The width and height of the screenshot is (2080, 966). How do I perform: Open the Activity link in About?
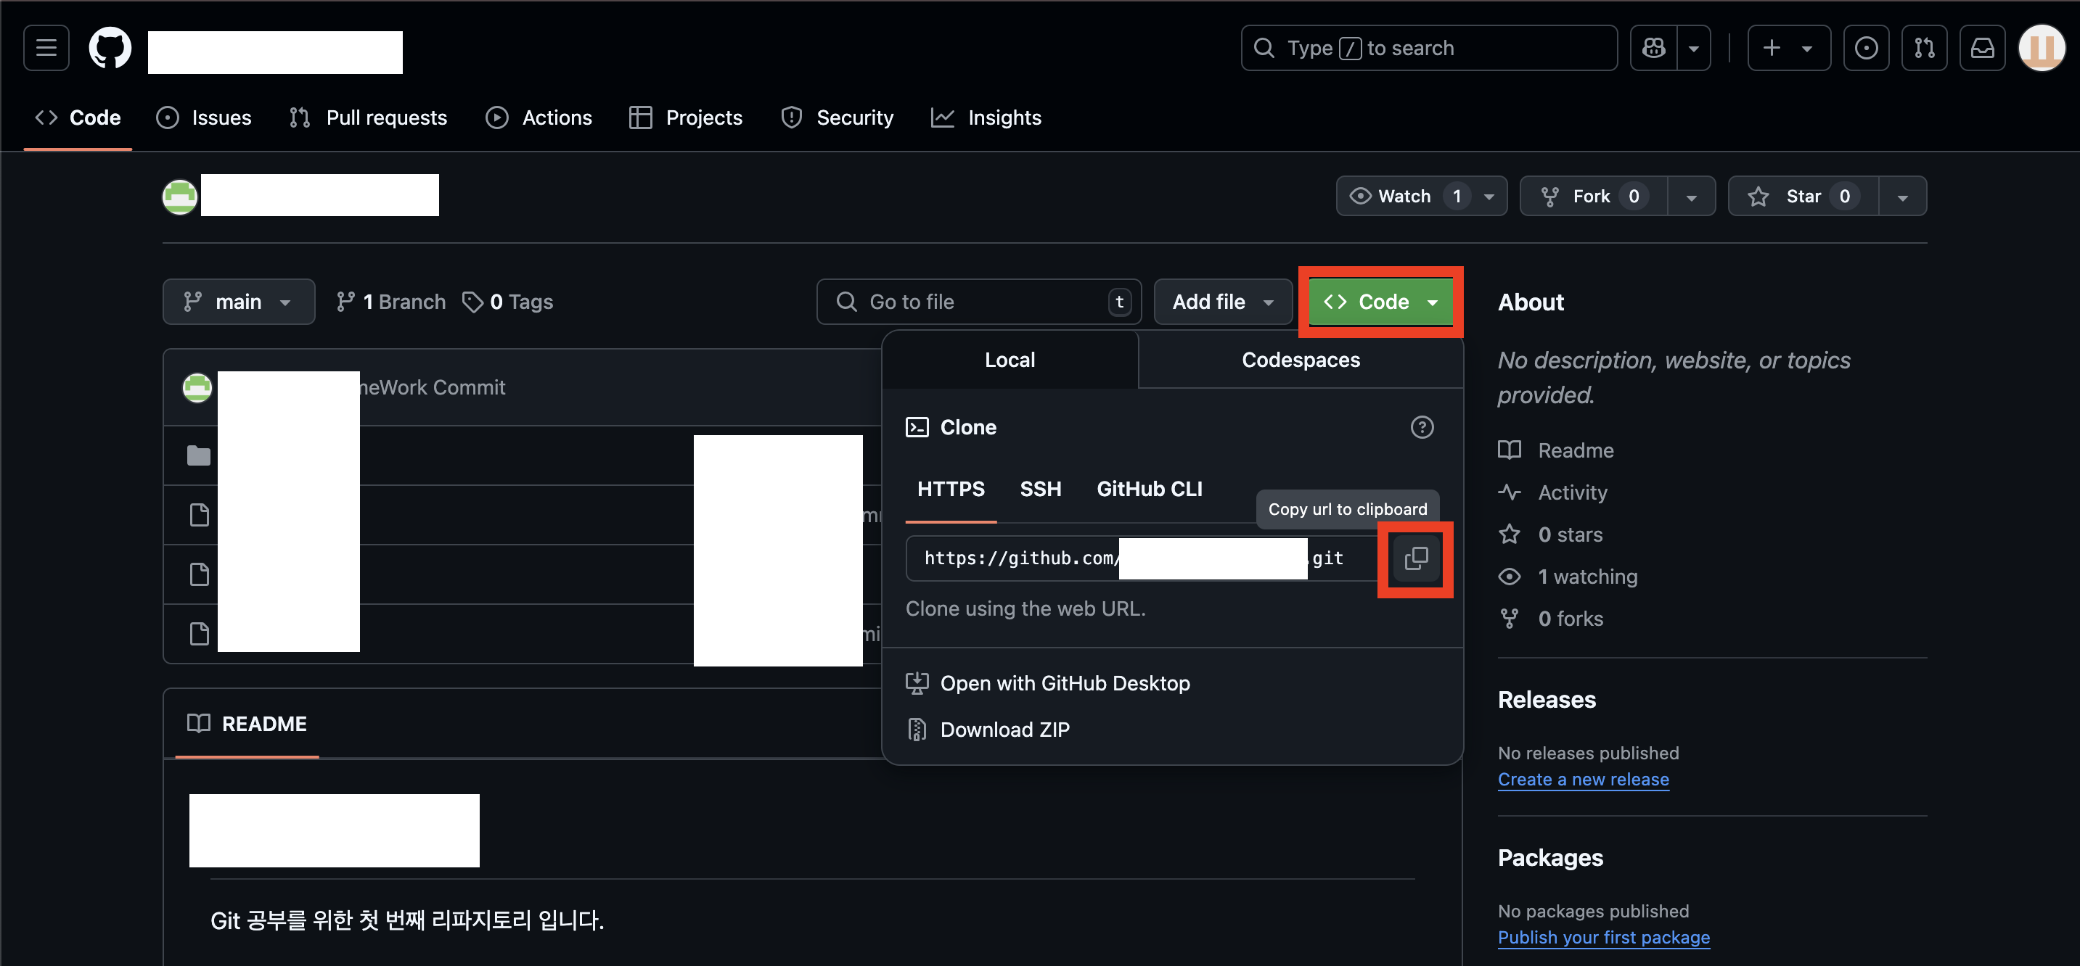[x=1552, y=492]
